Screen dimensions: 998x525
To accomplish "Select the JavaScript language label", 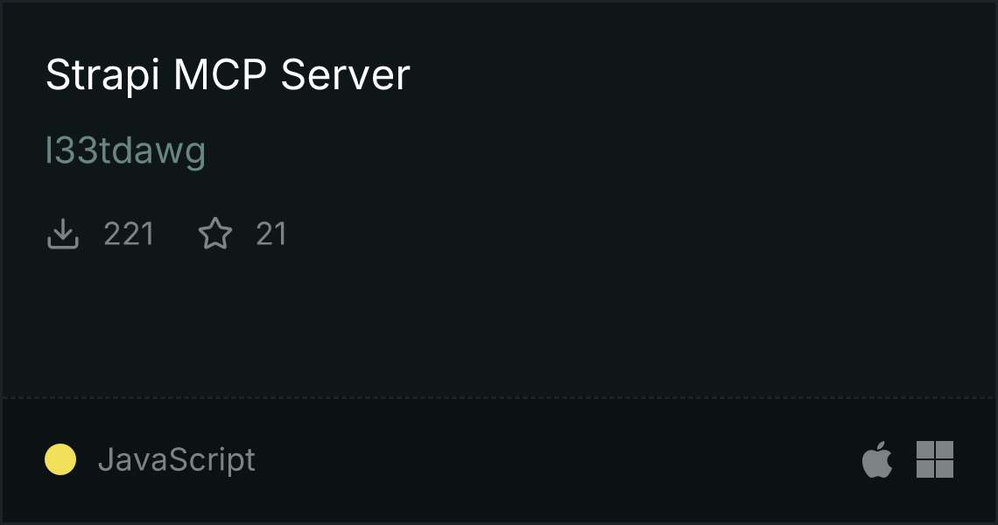I will coord(176,459).
